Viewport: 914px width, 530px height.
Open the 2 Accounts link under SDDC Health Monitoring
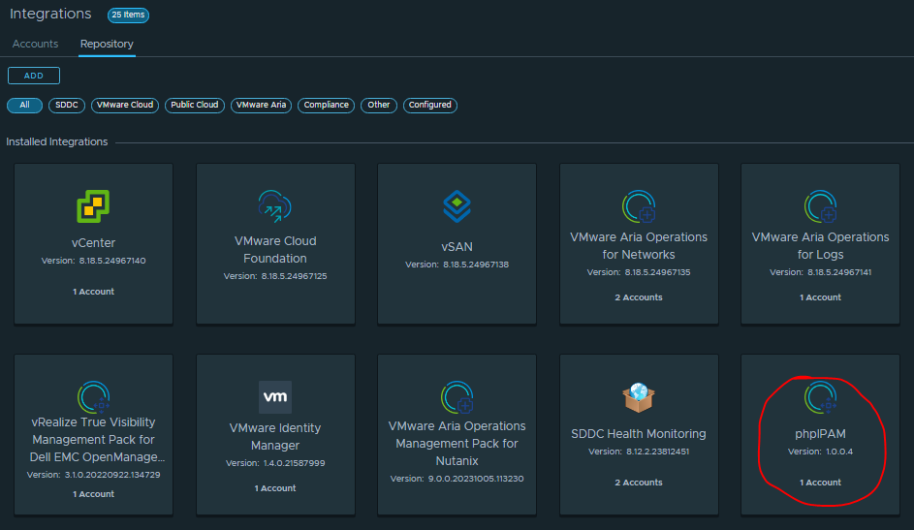pyautogui.click(x=639, y=483)
